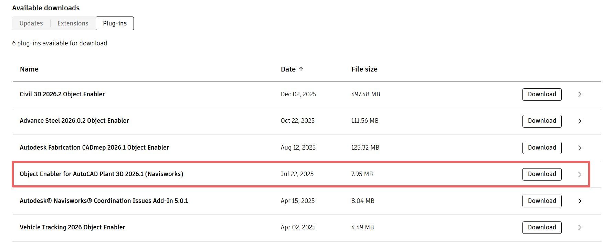
Task: Expand Fabrication CADmep 2026.1 row chevron
Action: [x=580, y=148]
